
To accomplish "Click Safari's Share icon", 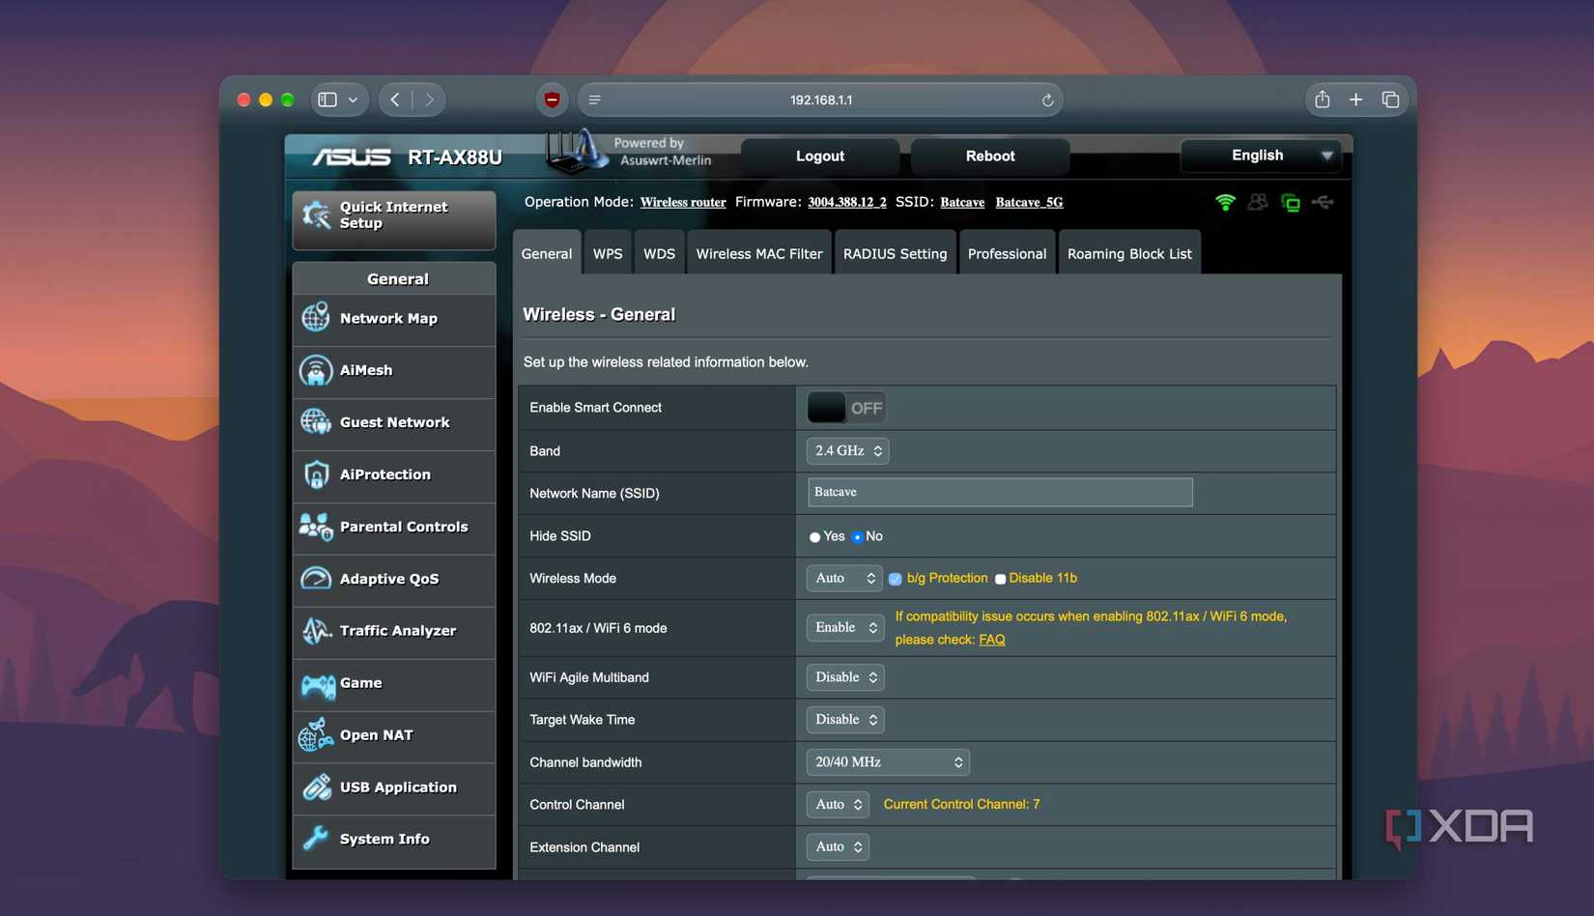I will point(1323,99).
